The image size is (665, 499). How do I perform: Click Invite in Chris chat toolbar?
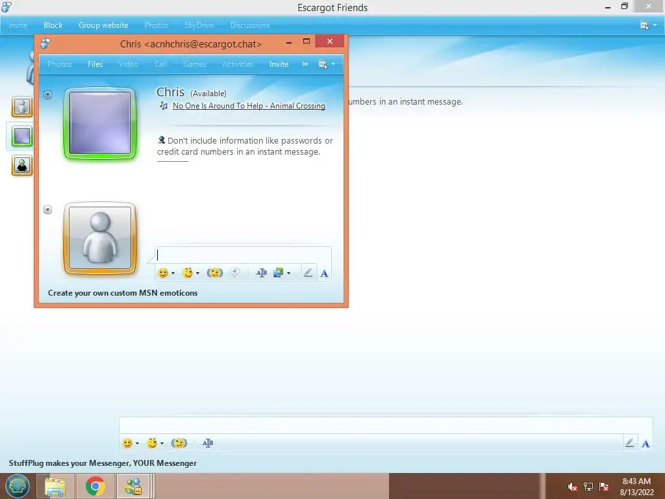(279, 64)
